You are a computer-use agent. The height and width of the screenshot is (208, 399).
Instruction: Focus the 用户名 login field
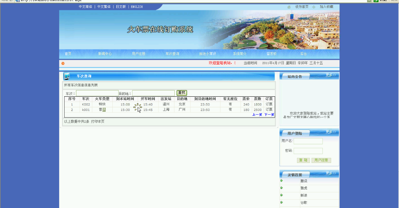(x=308, y=141)
